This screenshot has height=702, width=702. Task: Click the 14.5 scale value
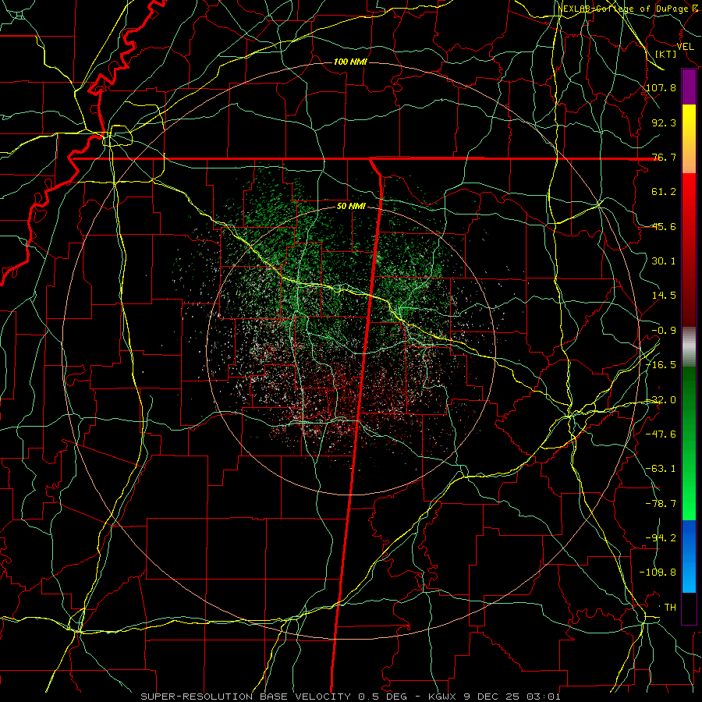point(664,296)
